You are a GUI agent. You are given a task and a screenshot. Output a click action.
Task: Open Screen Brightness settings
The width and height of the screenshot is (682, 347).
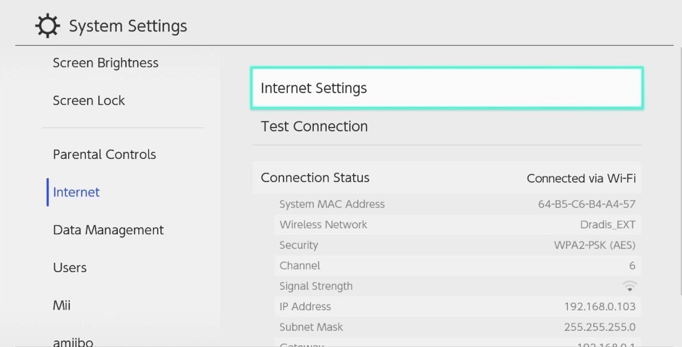click(x=106, y=63)
